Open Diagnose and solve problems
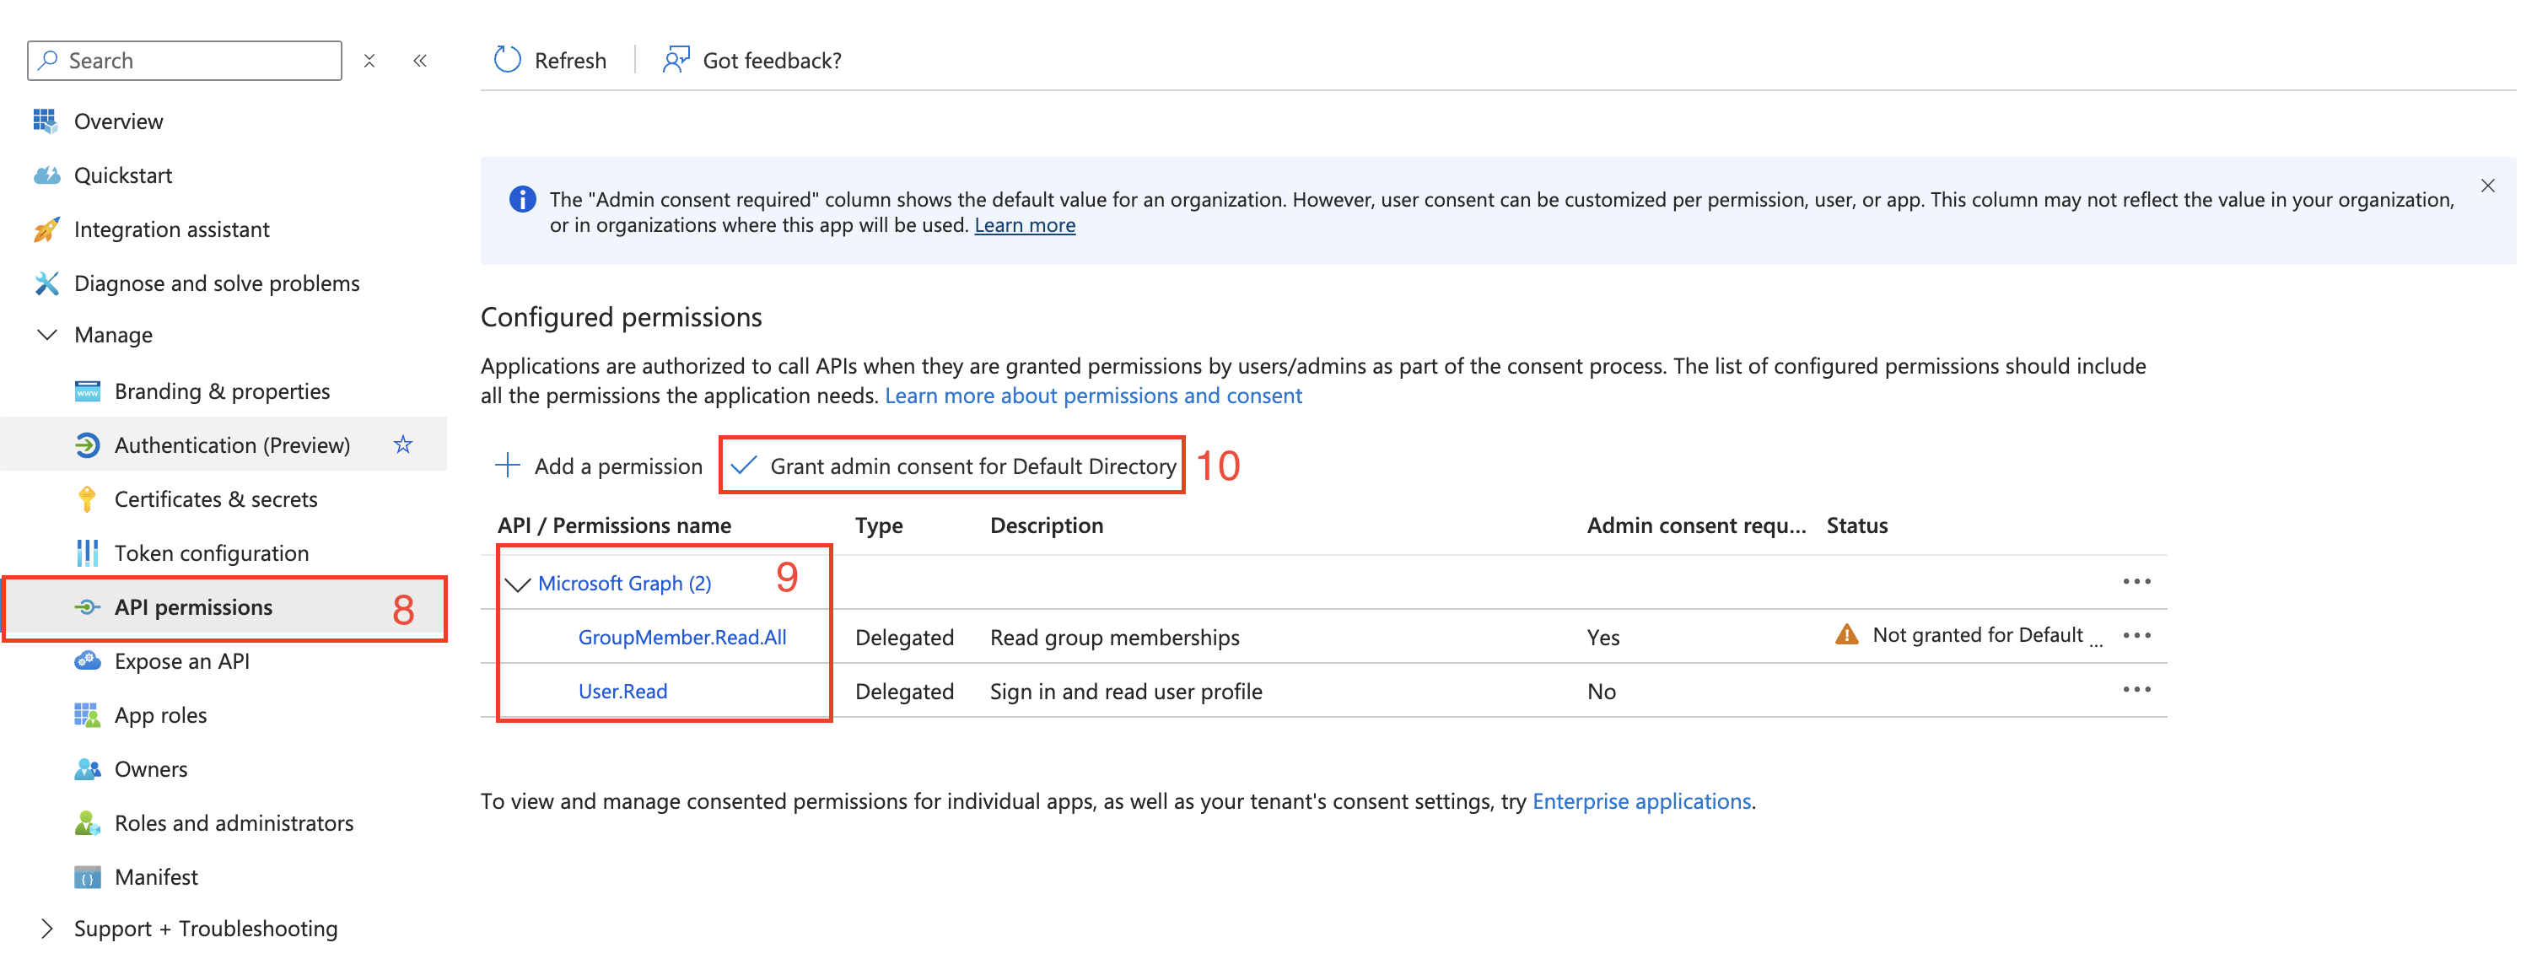 coord(217,283)
